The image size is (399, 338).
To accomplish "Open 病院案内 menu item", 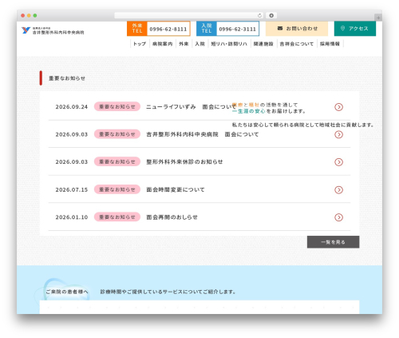I will click(x=162, y=44).
